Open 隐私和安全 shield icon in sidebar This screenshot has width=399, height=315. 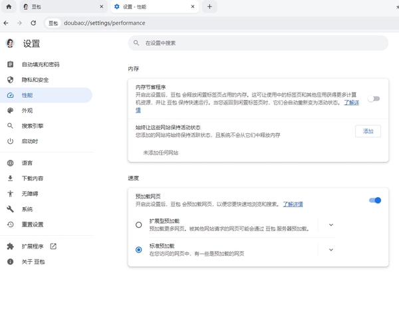(10, 80)
